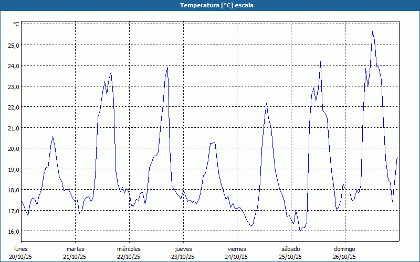Select the 22,0 y-axis label

pyautogui.click(x=13, y=107)
